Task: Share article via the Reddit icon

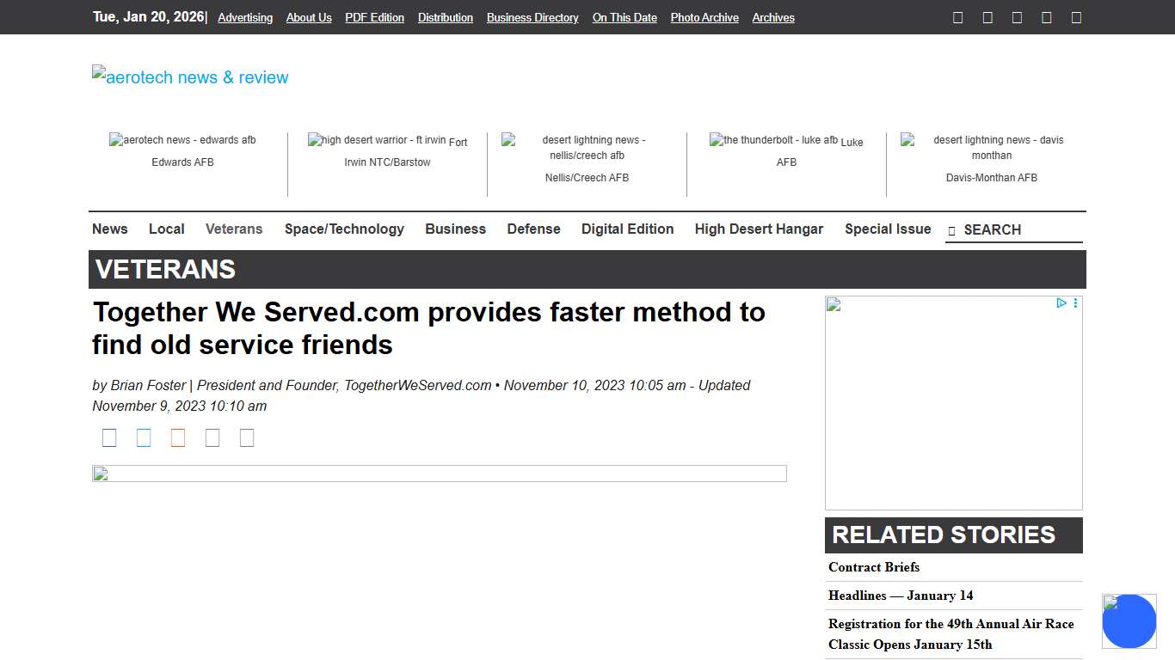Action: 178,437
